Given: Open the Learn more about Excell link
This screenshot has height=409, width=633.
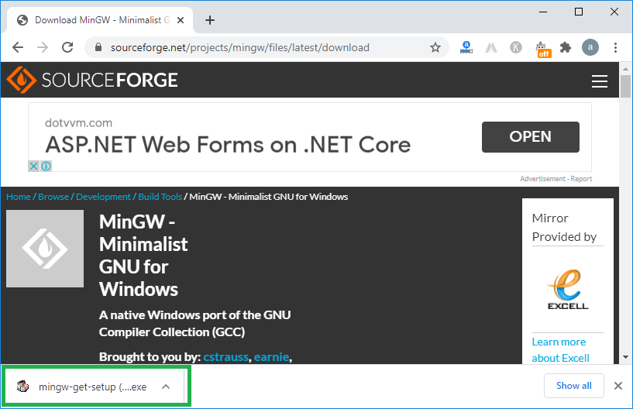Looking at the screenshot, I should pos(560,349).
